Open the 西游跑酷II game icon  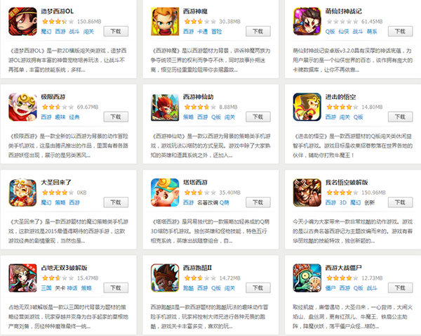pyautogui.click(x=165, y=278)
